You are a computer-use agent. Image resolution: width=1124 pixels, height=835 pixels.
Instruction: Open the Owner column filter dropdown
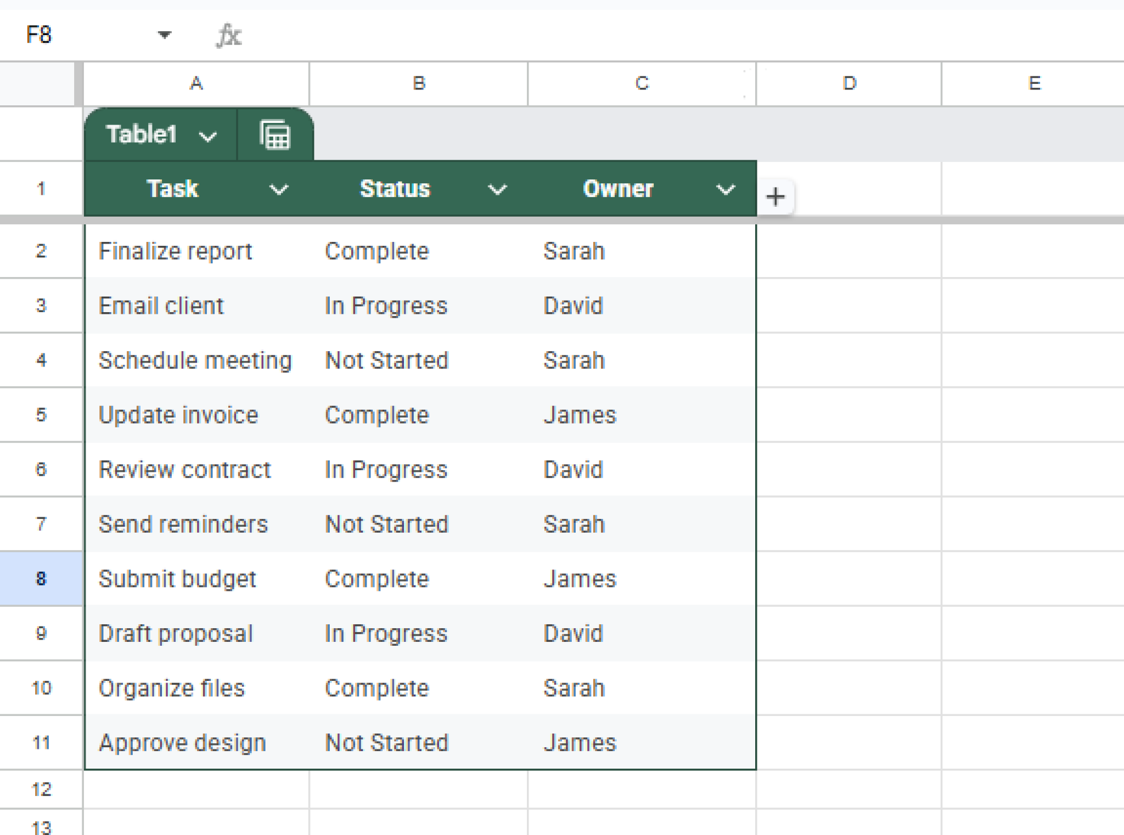(x=725, y=189)
